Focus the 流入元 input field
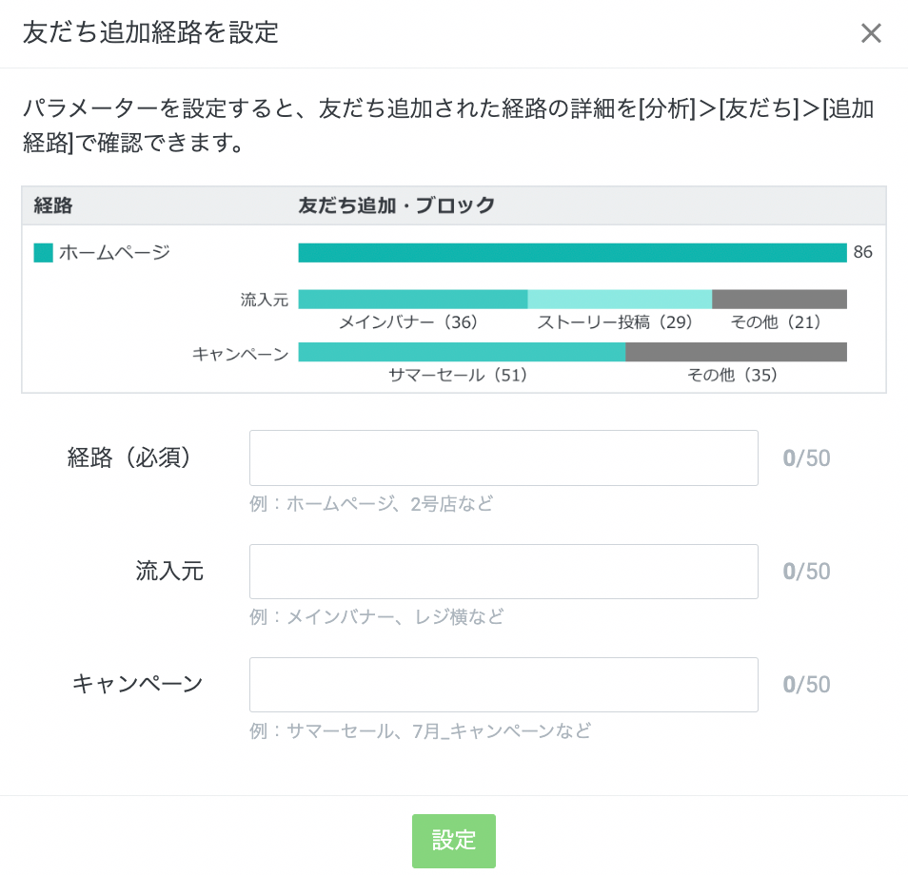908x875 pixels. pos(503,572)
